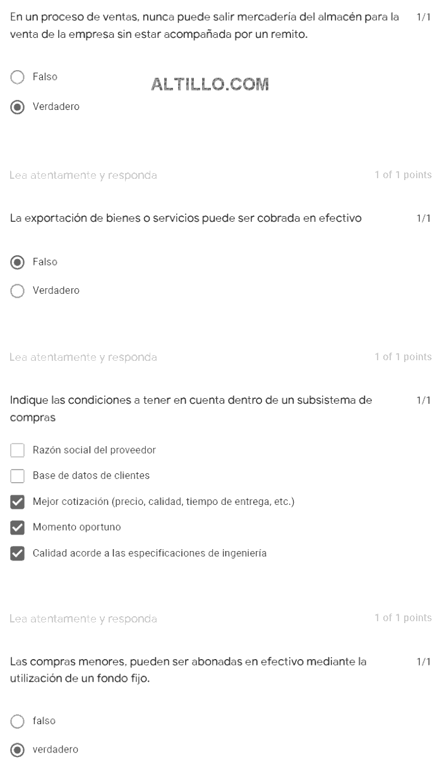Select the Falso radio for remito question
This screenshot has width=442, height=764.
click(x=18, y=77)
